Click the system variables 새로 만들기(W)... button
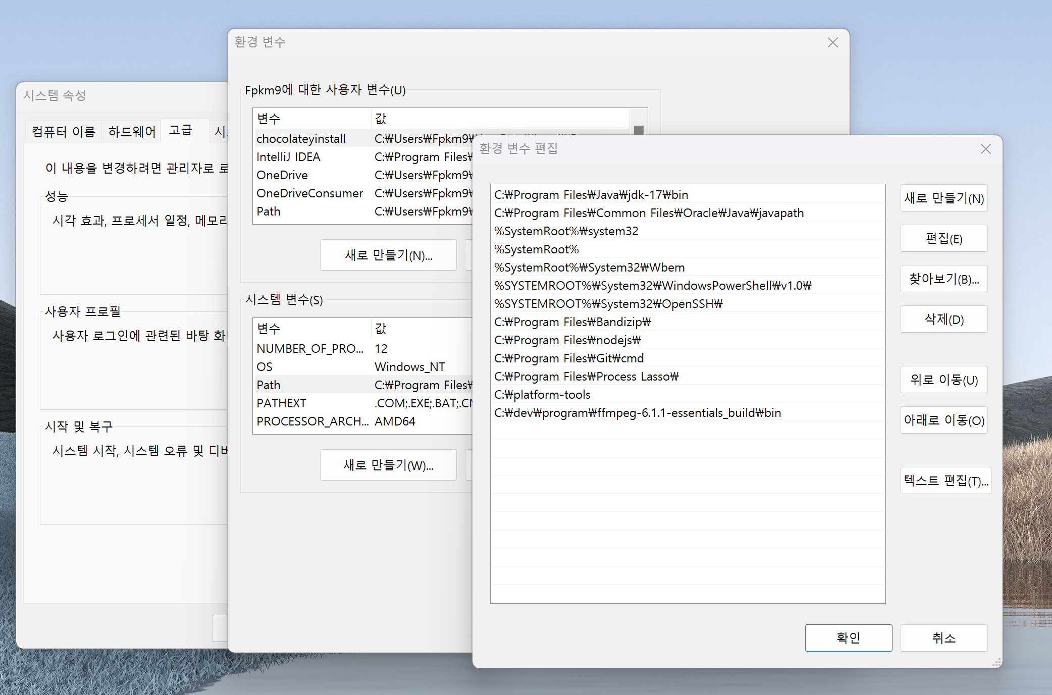Viewport: 1052px width, 695px height. tap(388, 465)
